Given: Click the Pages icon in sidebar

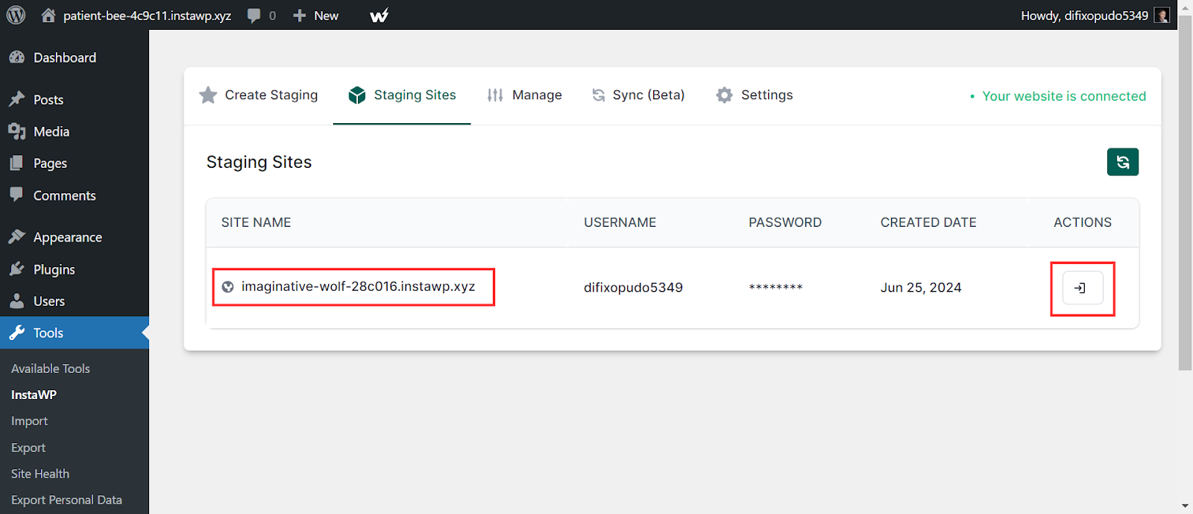Looking at the screenshot, I should pyautogui.click(x=16, y=163).
